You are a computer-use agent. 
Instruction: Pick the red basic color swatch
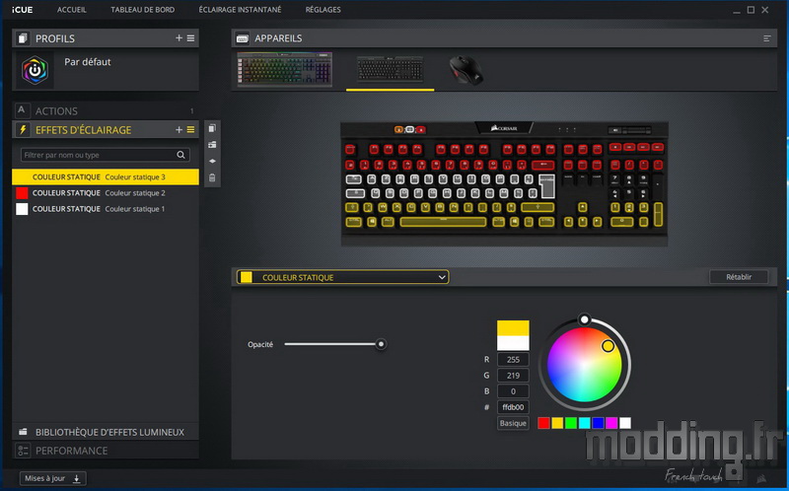pos(543,423)
